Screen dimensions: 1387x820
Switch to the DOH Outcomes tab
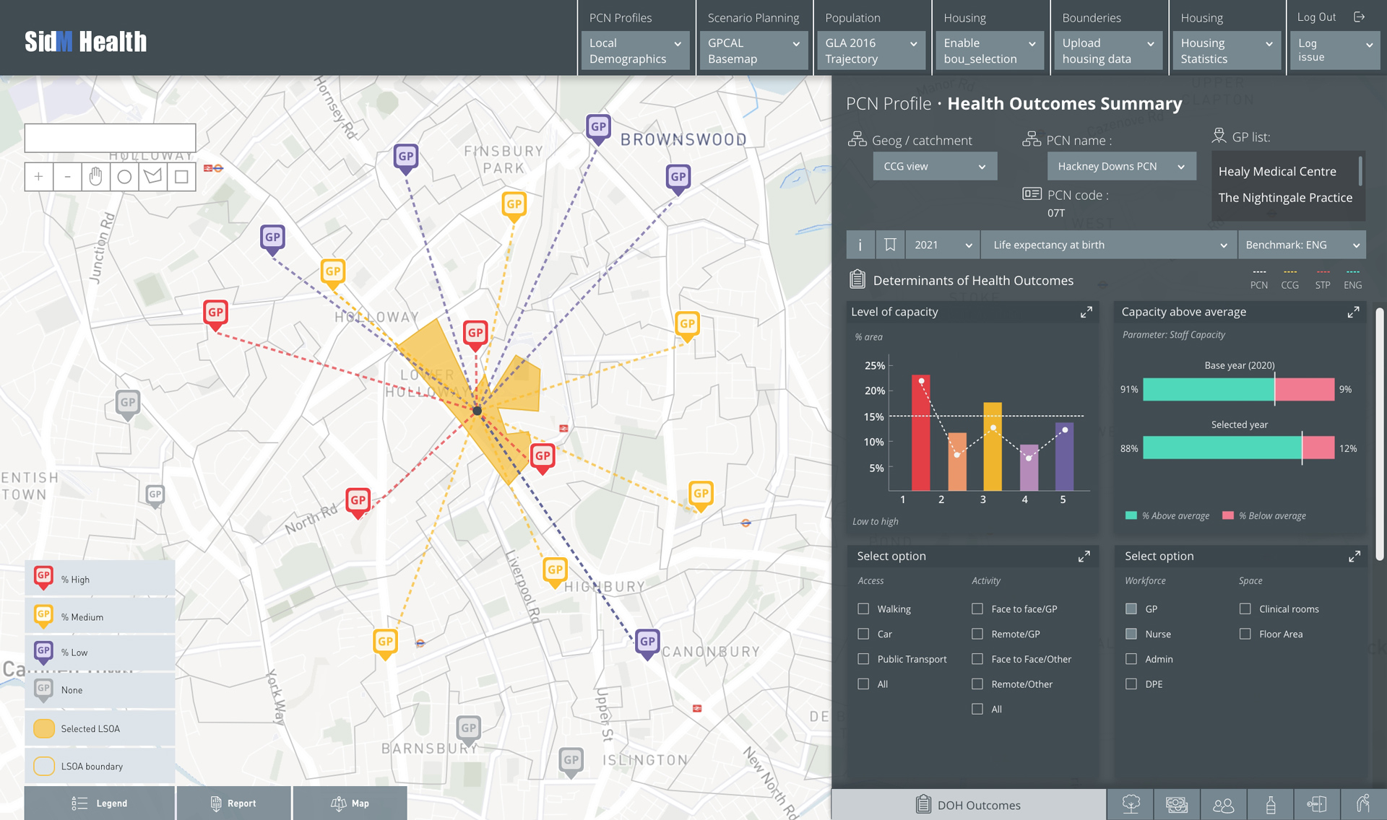click(x=969, y=804)
